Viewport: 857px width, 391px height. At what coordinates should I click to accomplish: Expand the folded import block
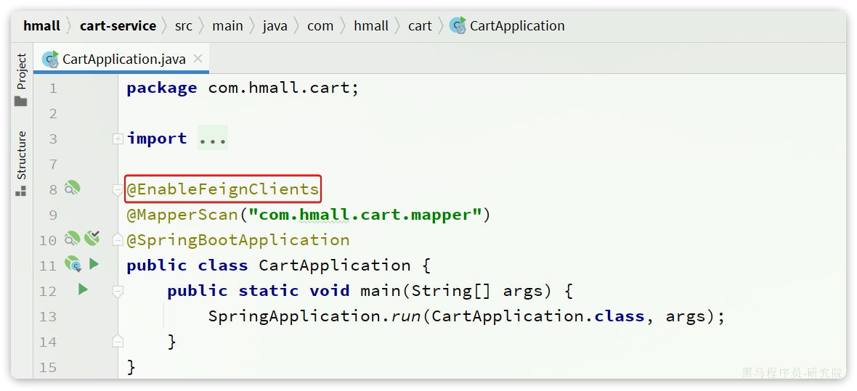point(118,139)
